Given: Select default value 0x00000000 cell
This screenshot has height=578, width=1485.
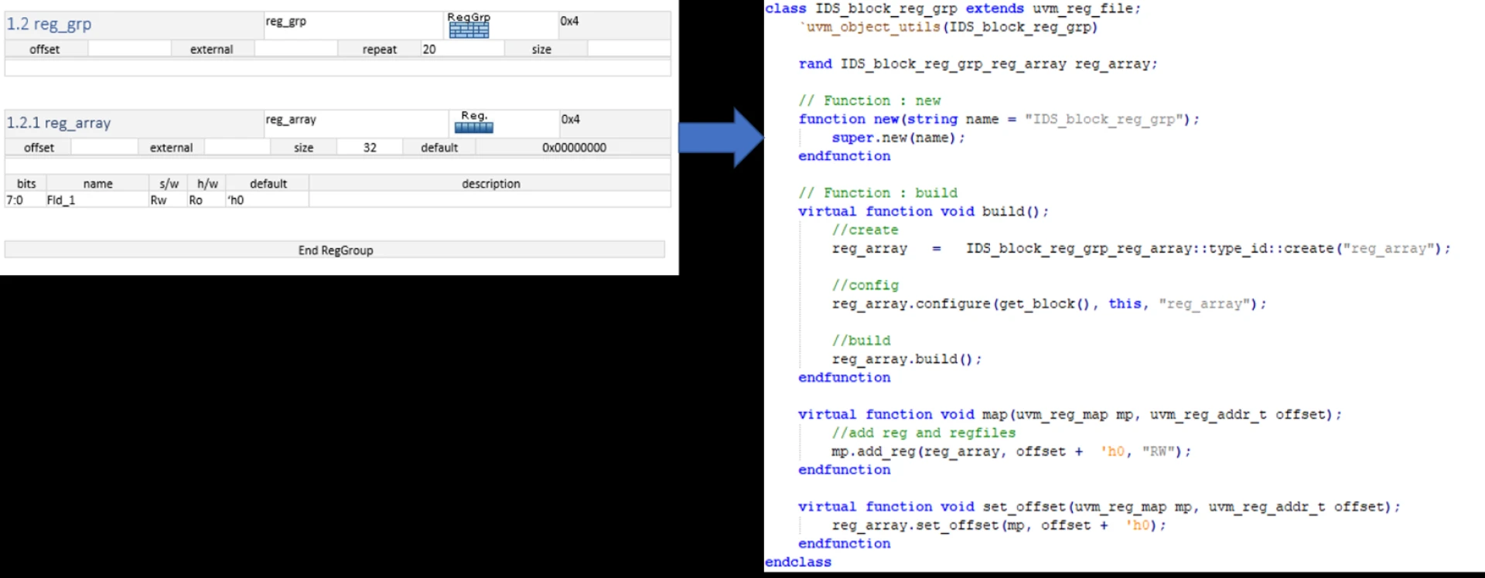Looking at the screenshot, I should 573,148.
